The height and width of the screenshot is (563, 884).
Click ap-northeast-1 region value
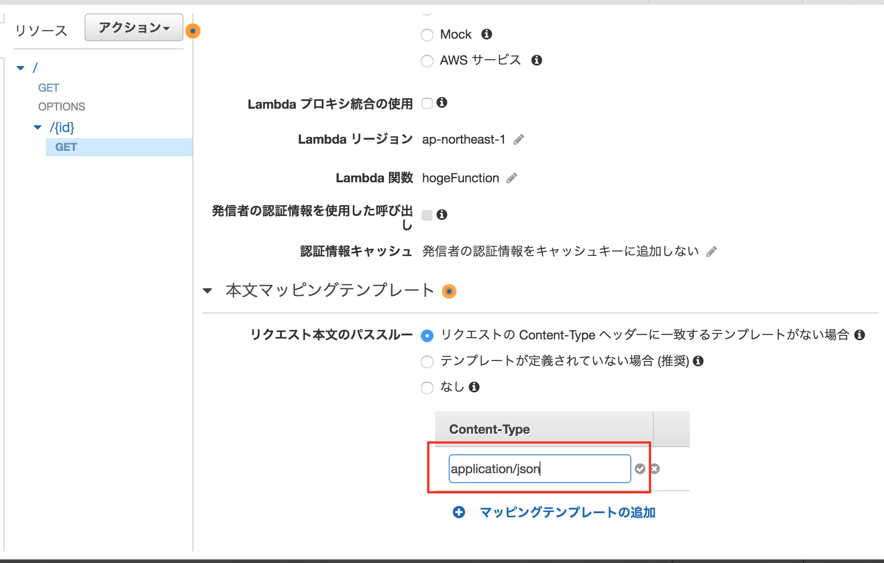click(464, 140)
